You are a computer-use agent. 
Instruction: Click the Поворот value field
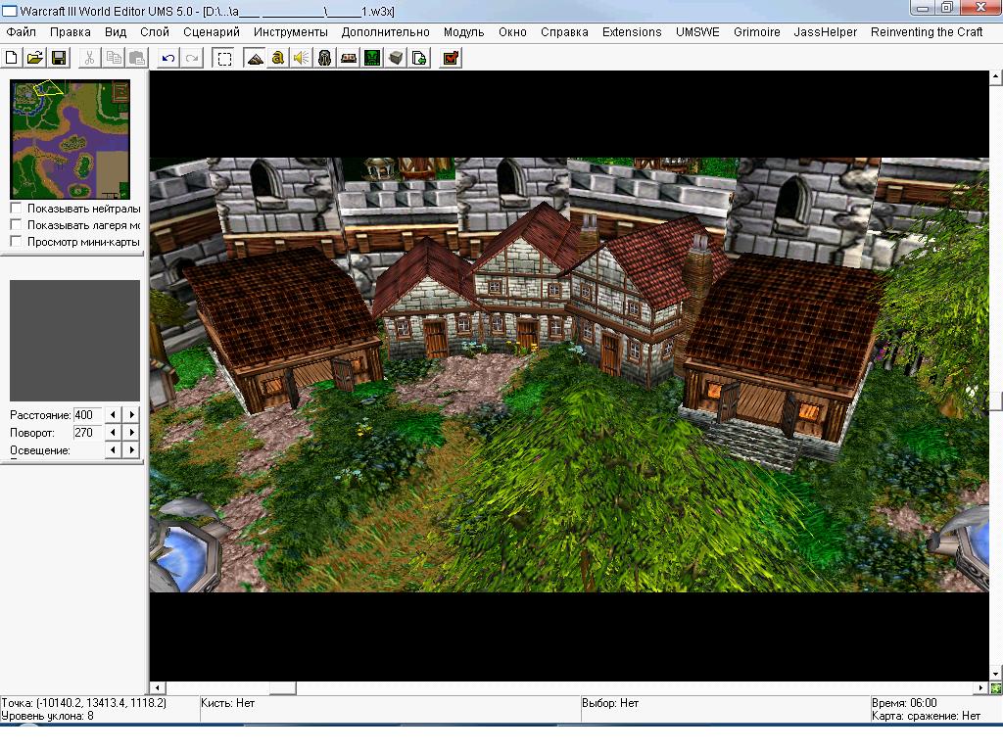coord(87,432)
